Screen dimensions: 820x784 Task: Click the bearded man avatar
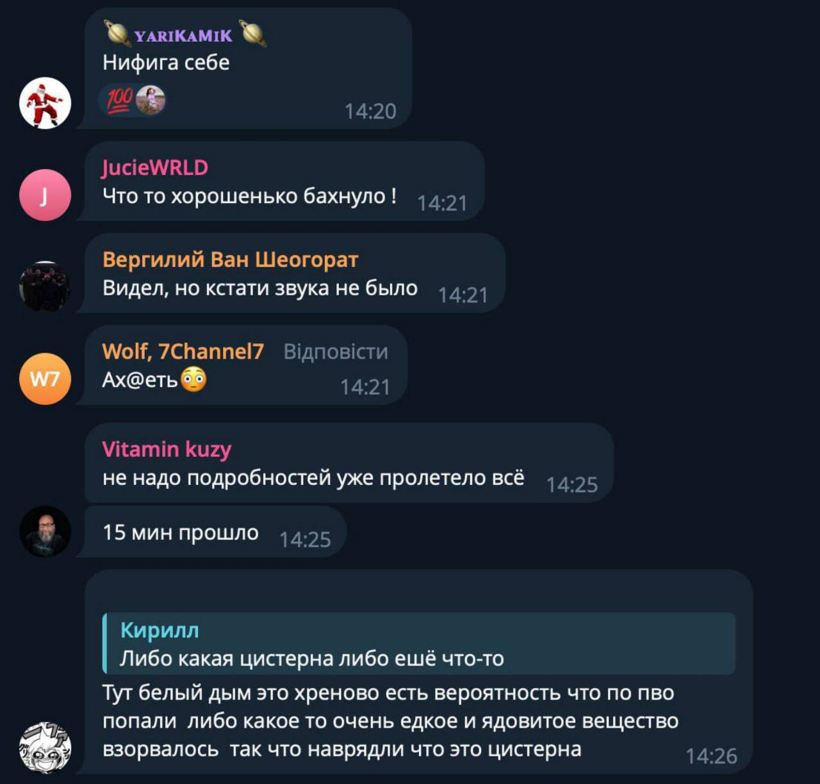(x=45, y=532)
